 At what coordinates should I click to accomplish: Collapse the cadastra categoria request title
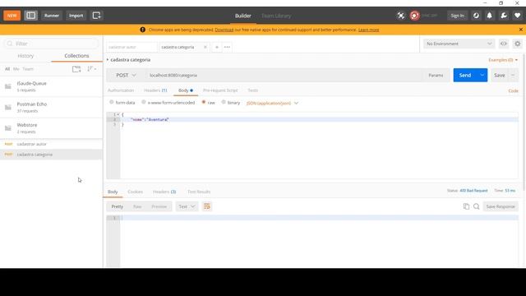[x=108, y=60]
